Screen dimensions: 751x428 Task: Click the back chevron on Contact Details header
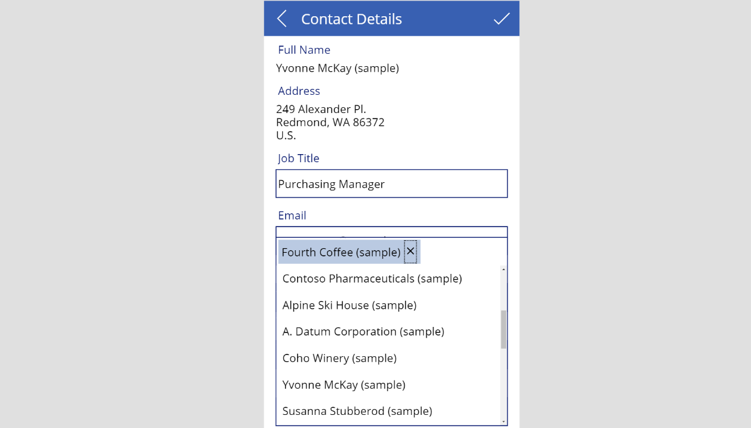coord(282,18)
